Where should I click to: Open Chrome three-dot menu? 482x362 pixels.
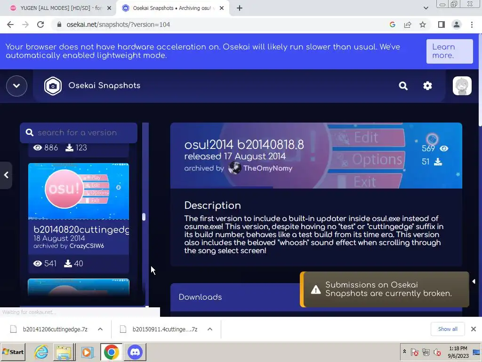(x=472, y=25)
